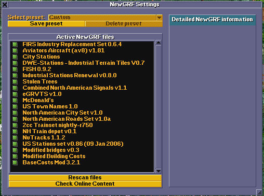Click the window resize handle icon
The width and height of the screenshot is (264, 196).
pyautogui.click(x=259, y=192)
